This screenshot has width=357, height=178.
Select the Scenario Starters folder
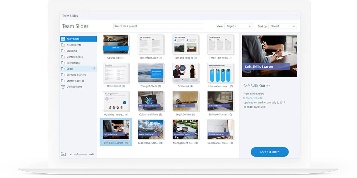(x=76, y=75)
